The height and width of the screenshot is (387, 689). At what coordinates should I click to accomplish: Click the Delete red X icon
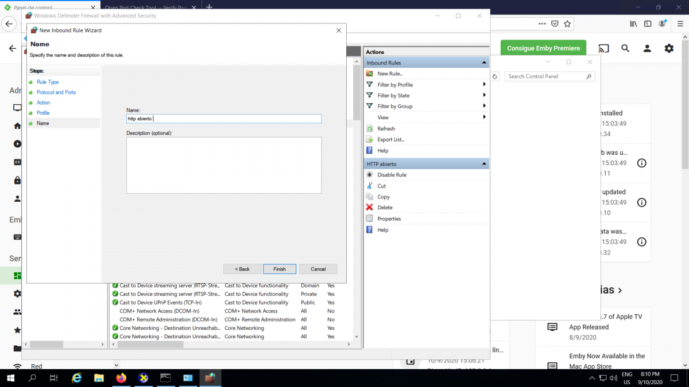[370, 208]
